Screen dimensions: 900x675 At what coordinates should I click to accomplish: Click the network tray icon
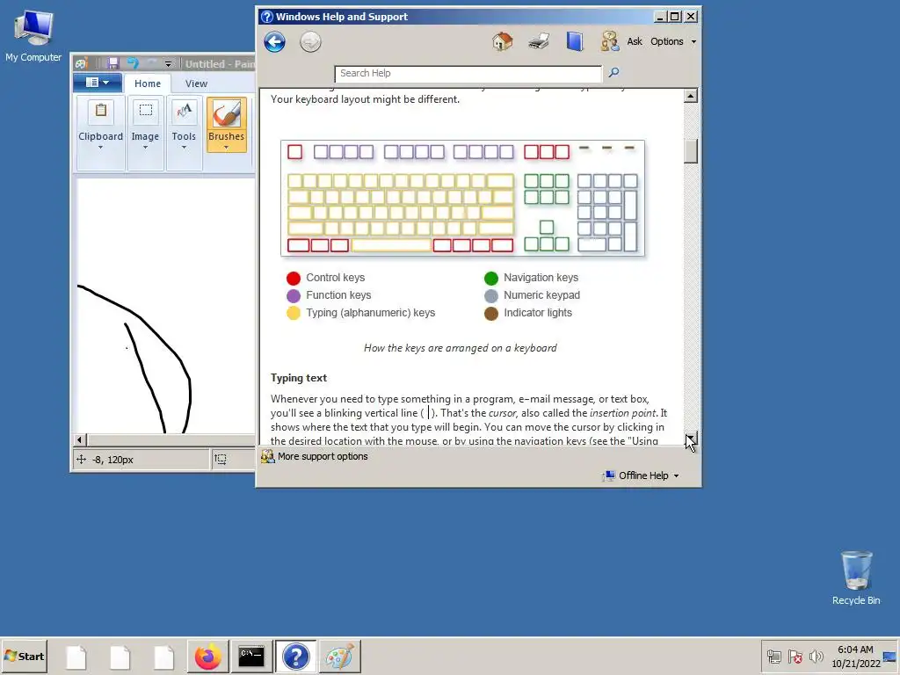(774, 656)
